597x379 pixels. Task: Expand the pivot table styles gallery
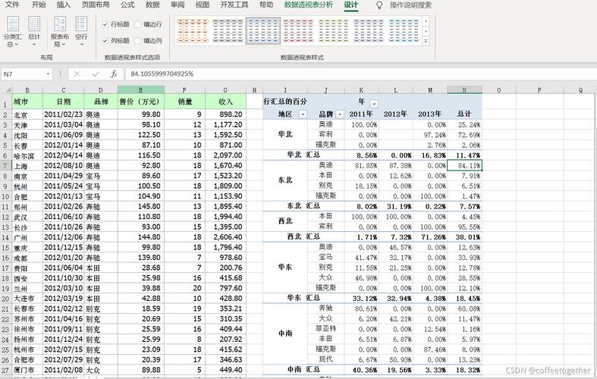tap(426, 41)
